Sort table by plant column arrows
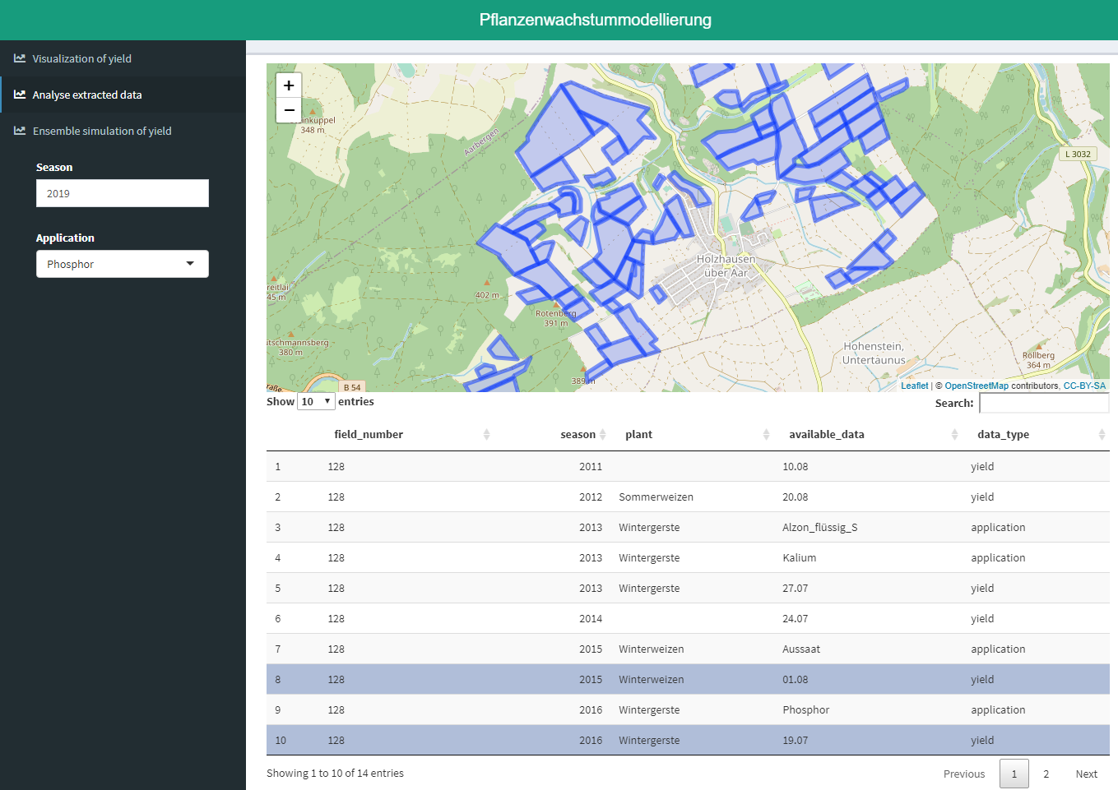Image resolution: width=1118 pixels, height=790 pixels. tap(766, 434)
